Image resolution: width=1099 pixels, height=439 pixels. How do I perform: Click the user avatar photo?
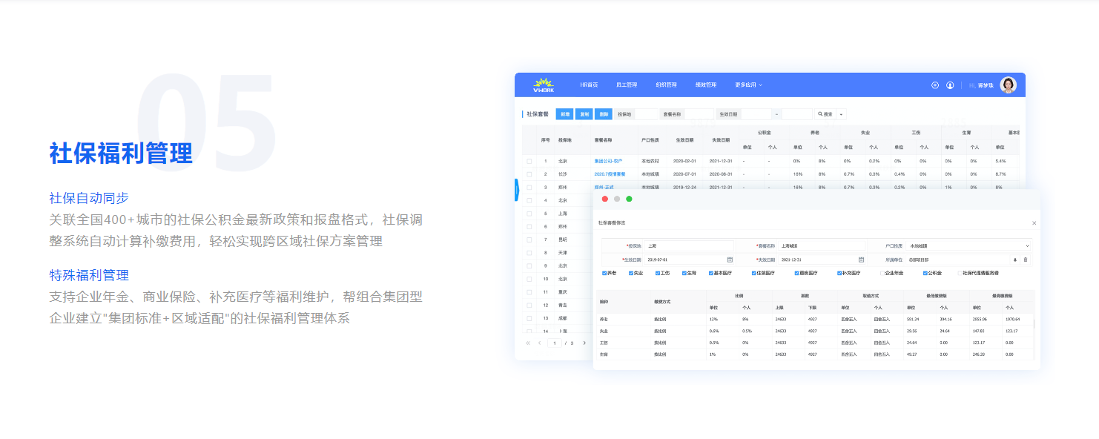pos(1008,85)
